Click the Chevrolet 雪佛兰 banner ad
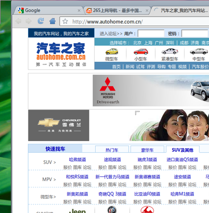Viewport: 209px width, 213px height. [58, 125]
